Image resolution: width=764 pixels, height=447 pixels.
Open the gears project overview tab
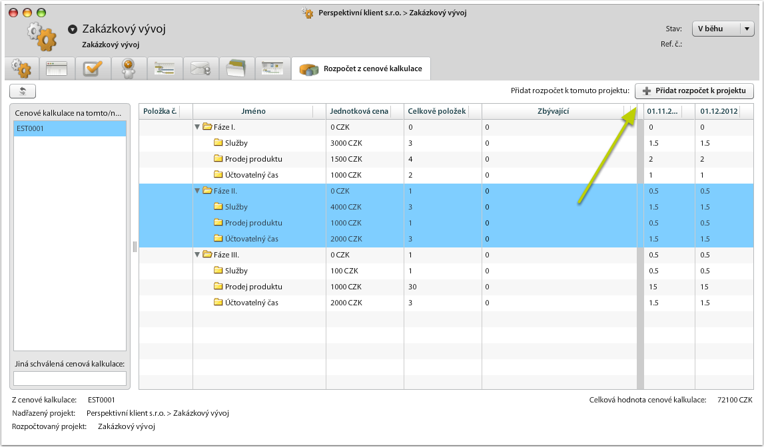click(21, 69)
